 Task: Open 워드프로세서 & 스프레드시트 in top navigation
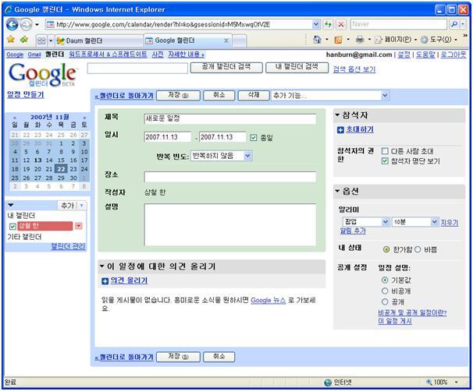[x=108, y=55]
